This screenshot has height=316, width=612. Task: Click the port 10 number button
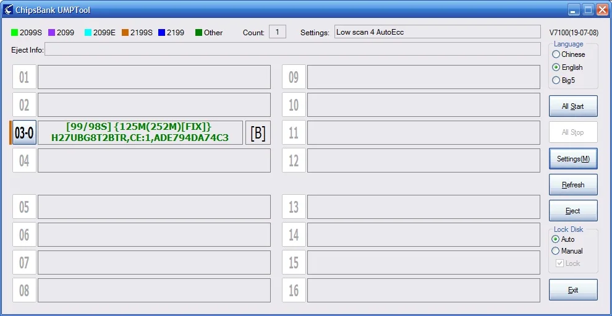point(294,105)
